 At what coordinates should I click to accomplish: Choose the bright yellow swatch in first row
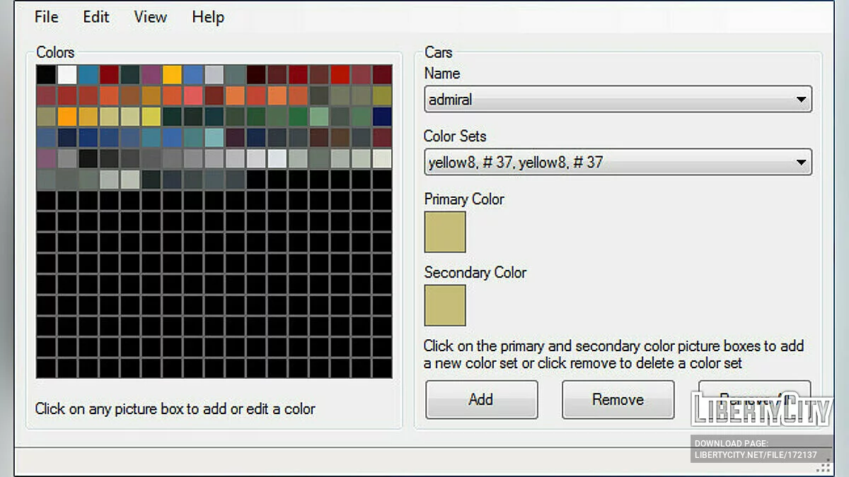pyautogui.click(x=172, y=75)
